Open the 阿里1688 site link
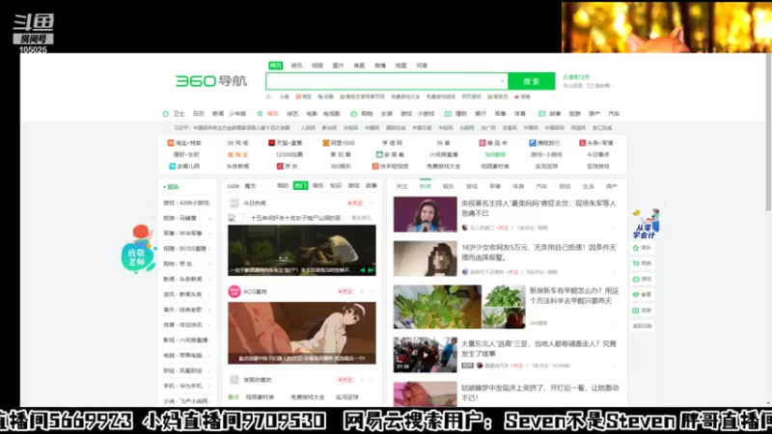This screenshot has height=434, width=772. pos(339,143)
